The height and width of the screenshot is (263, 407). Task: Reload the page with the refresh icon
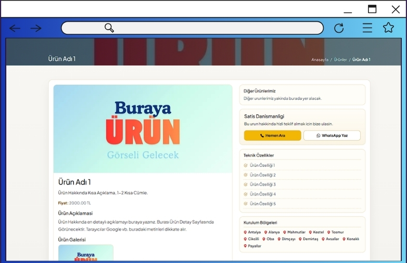click(339, 28)
